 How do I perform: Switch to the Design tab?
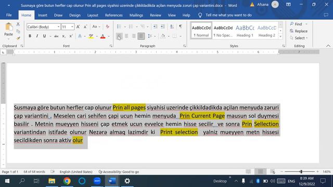[x=75, y=15]
